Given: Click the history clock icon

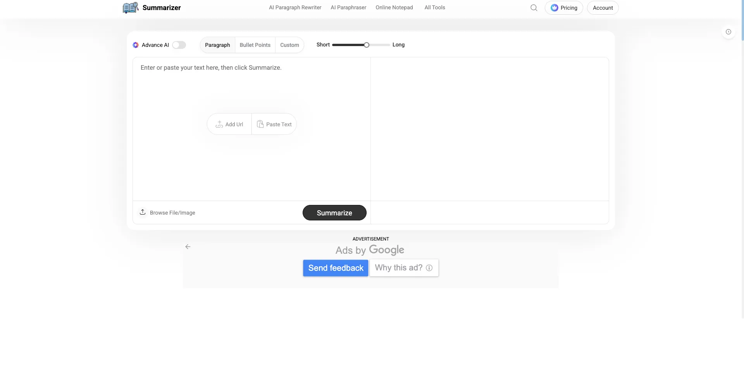Looking at the screenshot, I should (x=728, y=32).
